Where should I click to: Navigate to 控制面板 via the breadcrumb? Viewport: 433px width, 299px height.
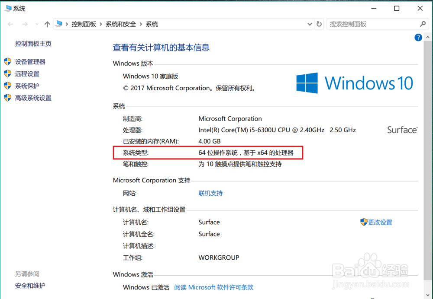click(x=84, y=24)
